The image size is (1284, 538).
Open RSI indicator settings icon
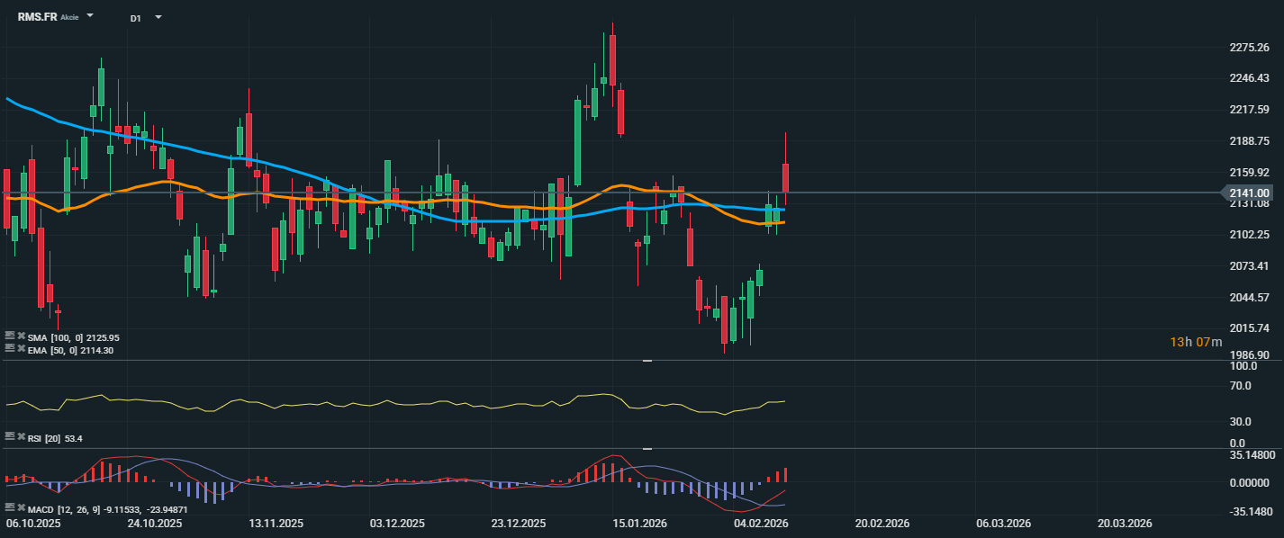tap(10, 437)
